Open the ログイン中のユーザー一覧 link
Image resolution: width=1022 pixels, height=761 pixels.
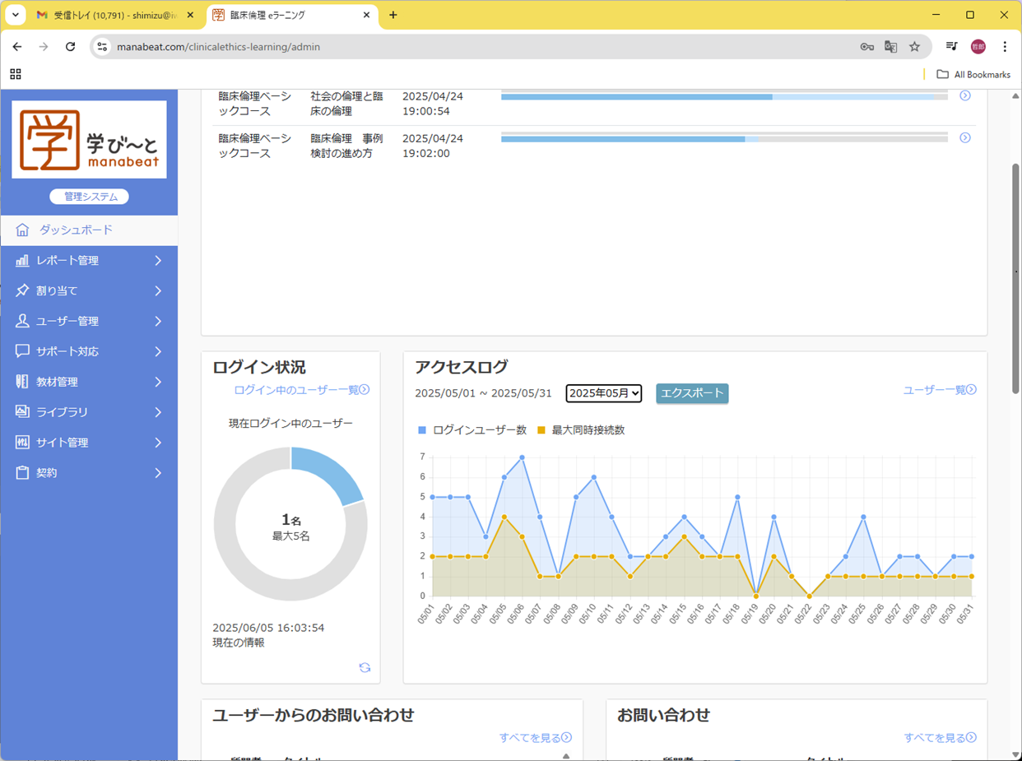pyautogui.click(x=301, y=390)
